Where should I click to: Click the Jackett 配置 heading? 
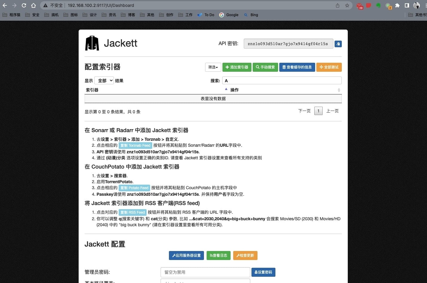pos(105,244)
